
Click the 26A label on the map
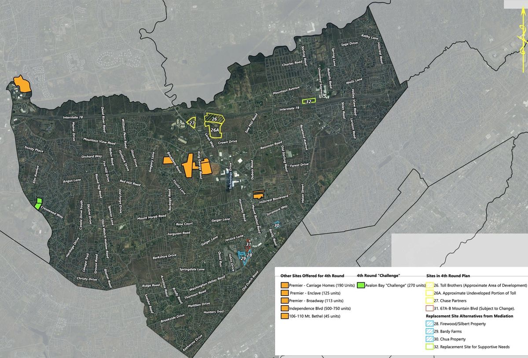tap(215, 130)
